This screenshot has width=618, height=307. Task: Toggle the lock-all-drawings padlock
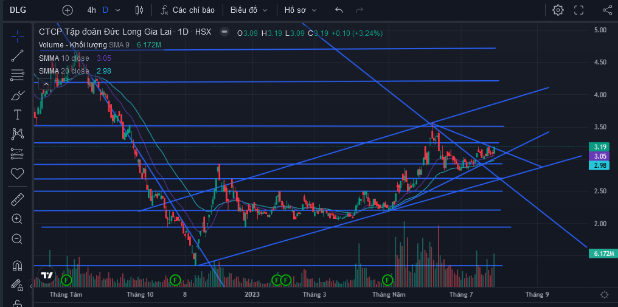[x=17, y=303]
